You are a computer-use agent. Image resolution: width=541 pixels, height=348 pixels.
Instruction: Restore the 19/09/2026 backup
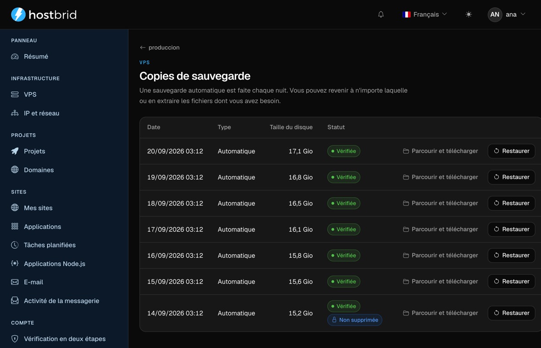(x=511, y=177)
